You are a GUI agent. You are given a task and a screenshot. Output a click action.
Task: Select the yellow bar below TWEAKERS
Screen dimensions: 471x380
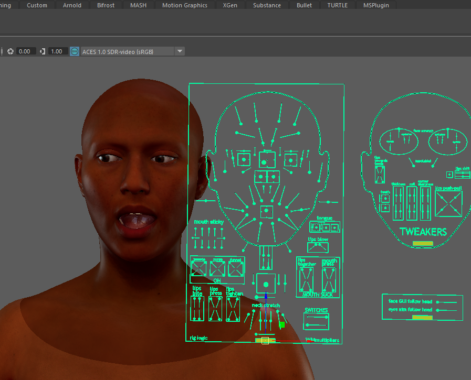(423, 243)
